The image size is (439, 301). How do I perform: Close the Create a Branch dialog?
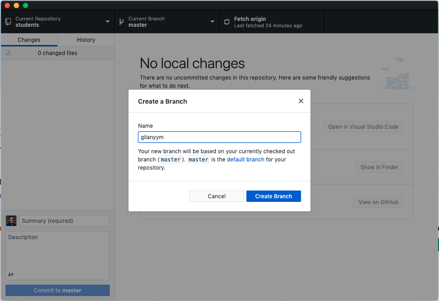301,101
